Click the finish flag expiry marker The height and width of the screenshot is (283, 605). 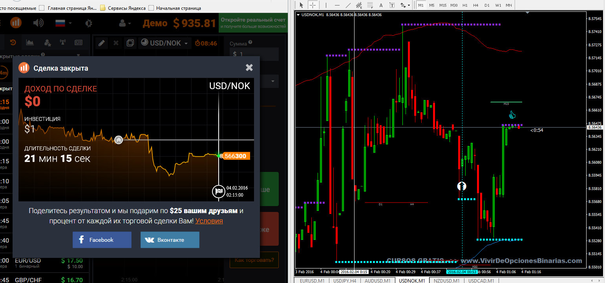click(x=218, y=191)
